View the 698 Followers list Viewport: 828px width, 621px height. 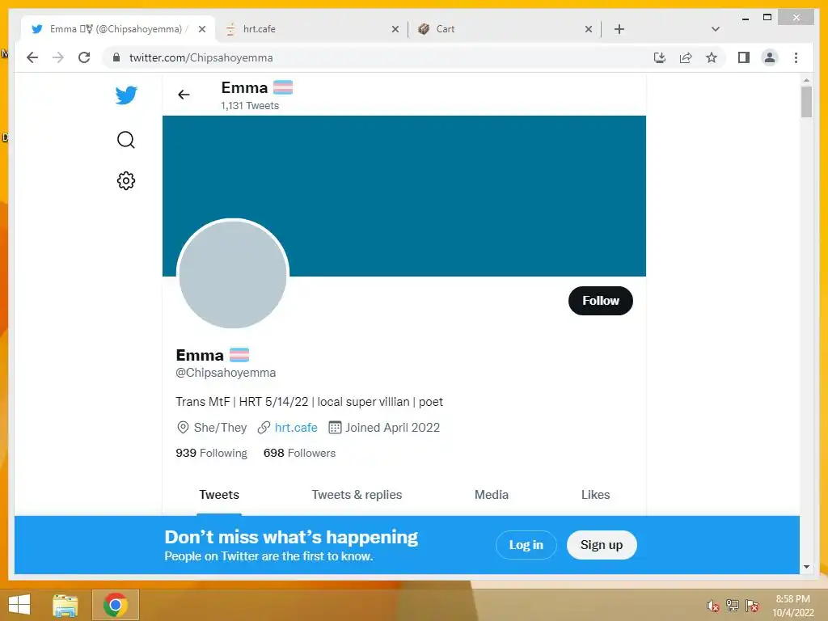coord(299,453)
